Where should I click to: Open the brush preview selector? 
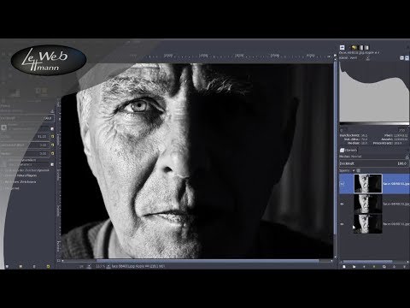click(3, 127)
